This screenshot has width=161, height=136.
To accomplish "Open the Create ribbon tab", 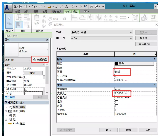I will 18,11.
